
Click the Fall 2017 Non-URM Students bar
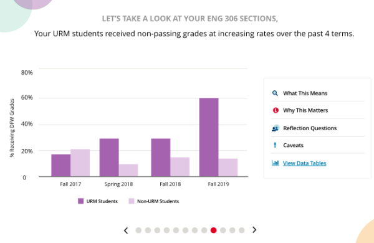80,163
